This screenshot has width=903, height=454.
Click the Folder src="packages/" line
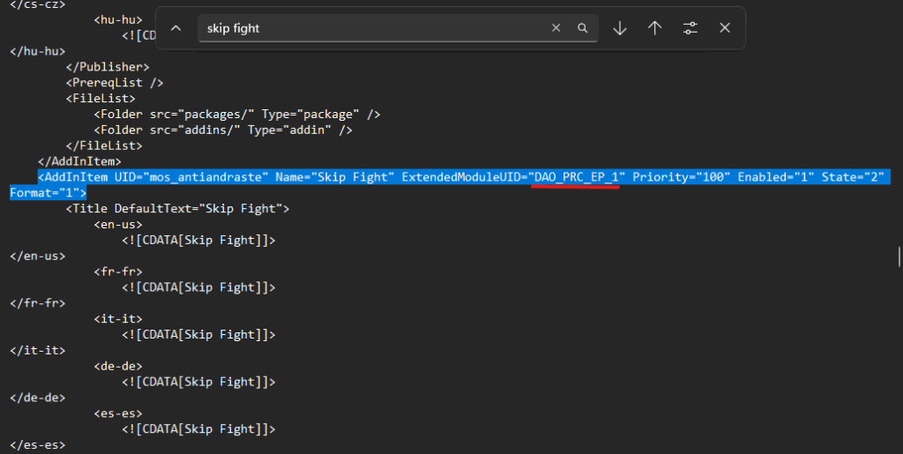237,115
